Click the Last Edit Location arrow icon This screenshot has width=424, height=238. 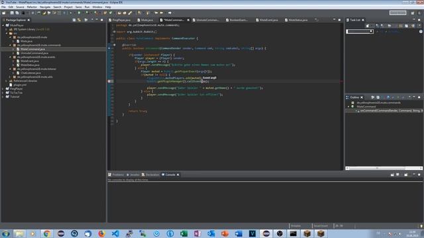pyautogui.click(x=156, y=13)
